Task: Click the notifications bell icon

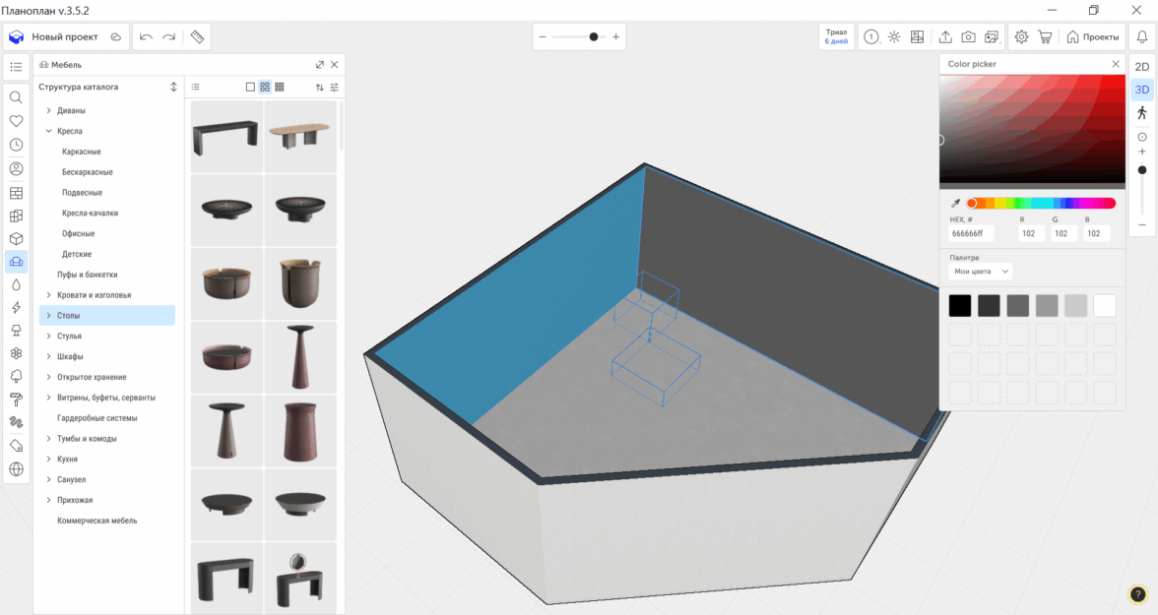Action: coord(1142,37)
